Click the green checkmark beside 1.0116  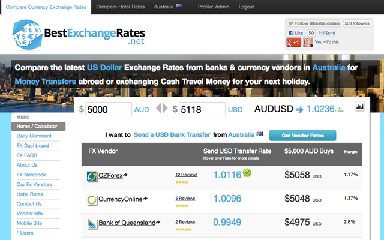click(247, 173)
